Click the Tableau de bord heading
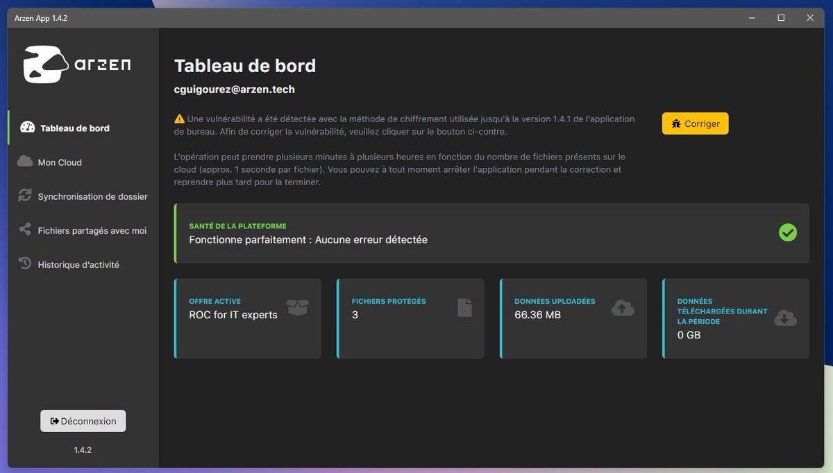 pyautogui.click(x=245, y=66)
